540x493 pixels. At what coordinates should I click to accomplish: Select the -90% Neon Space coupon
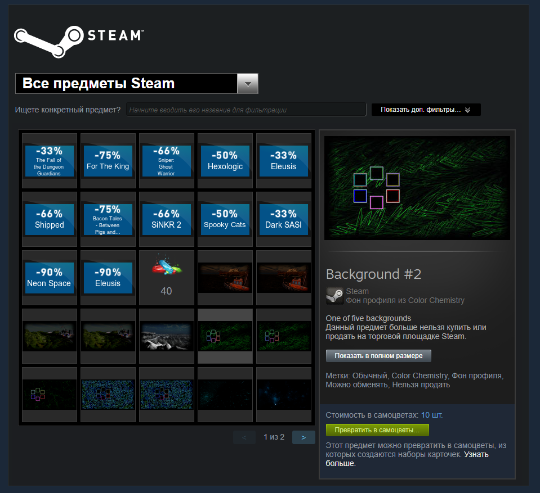[49, 278]
